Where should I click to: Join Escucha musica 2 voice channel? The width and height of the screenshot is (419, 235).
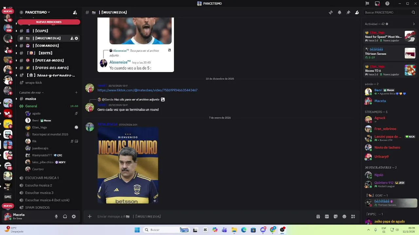(48, 185)
